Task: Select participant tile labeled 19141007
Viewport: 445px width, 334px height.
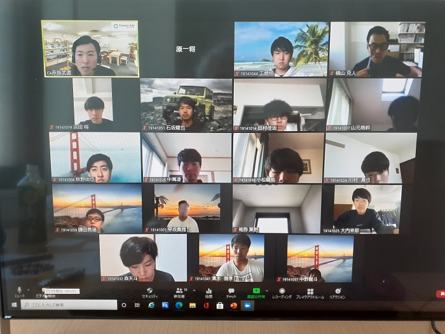Action: [374, 105]
